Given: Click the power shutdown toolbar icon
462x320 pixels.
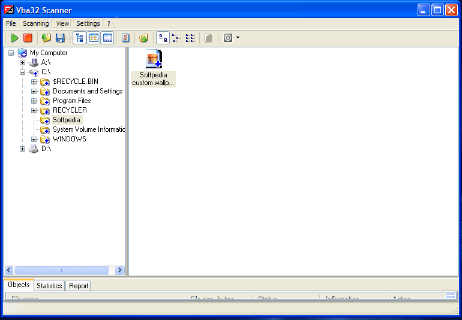Looking at the screenshot, I should 228,38.
